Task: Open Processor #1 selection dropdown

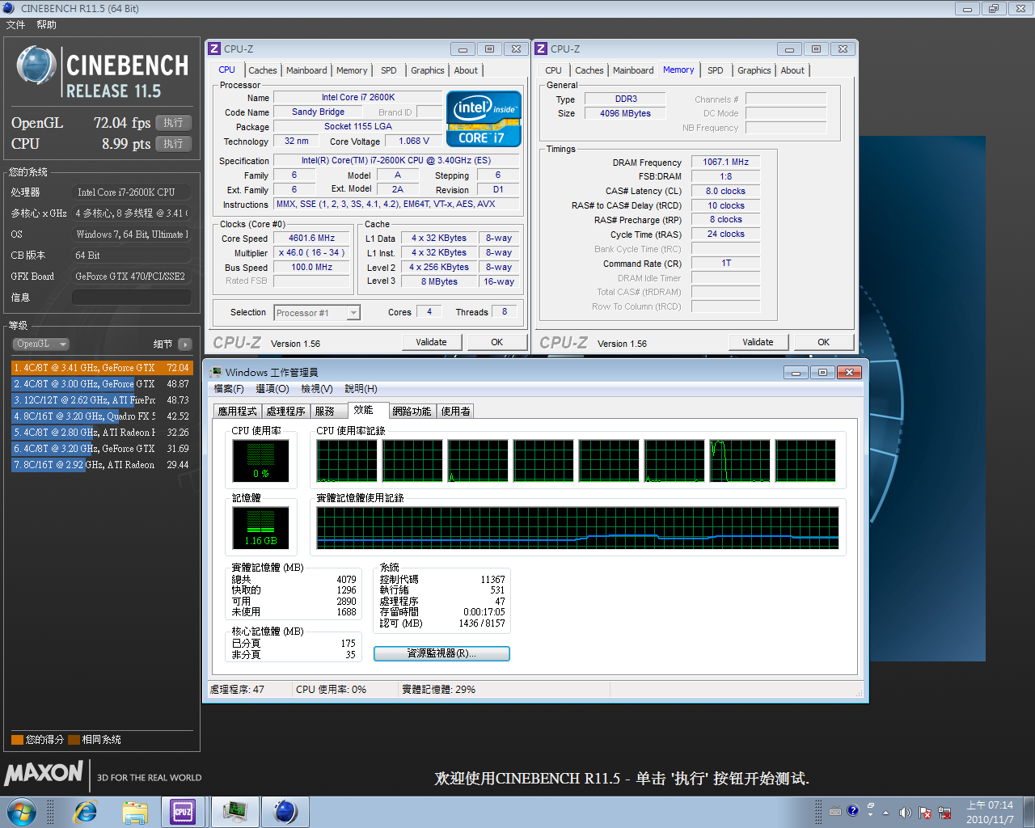Action: [317, 313]
